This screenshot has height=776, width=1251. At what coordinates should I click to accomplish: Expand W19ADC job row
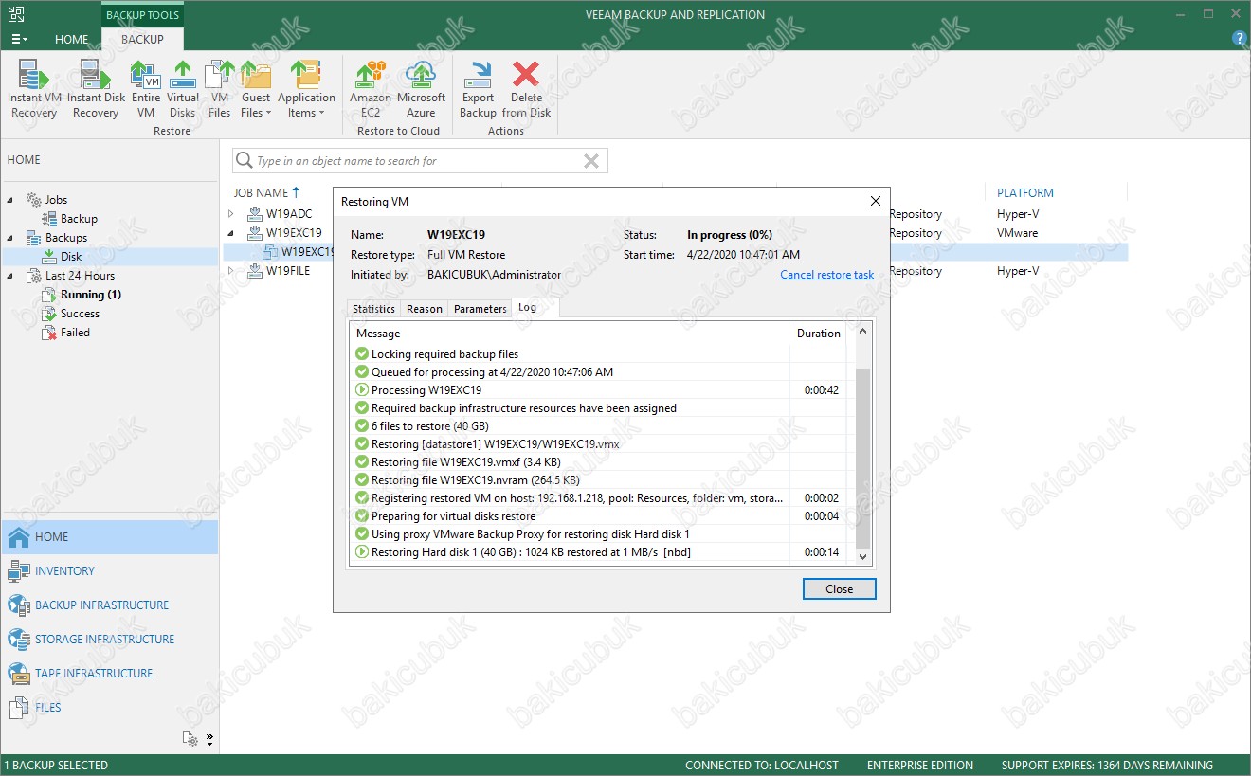230,214
